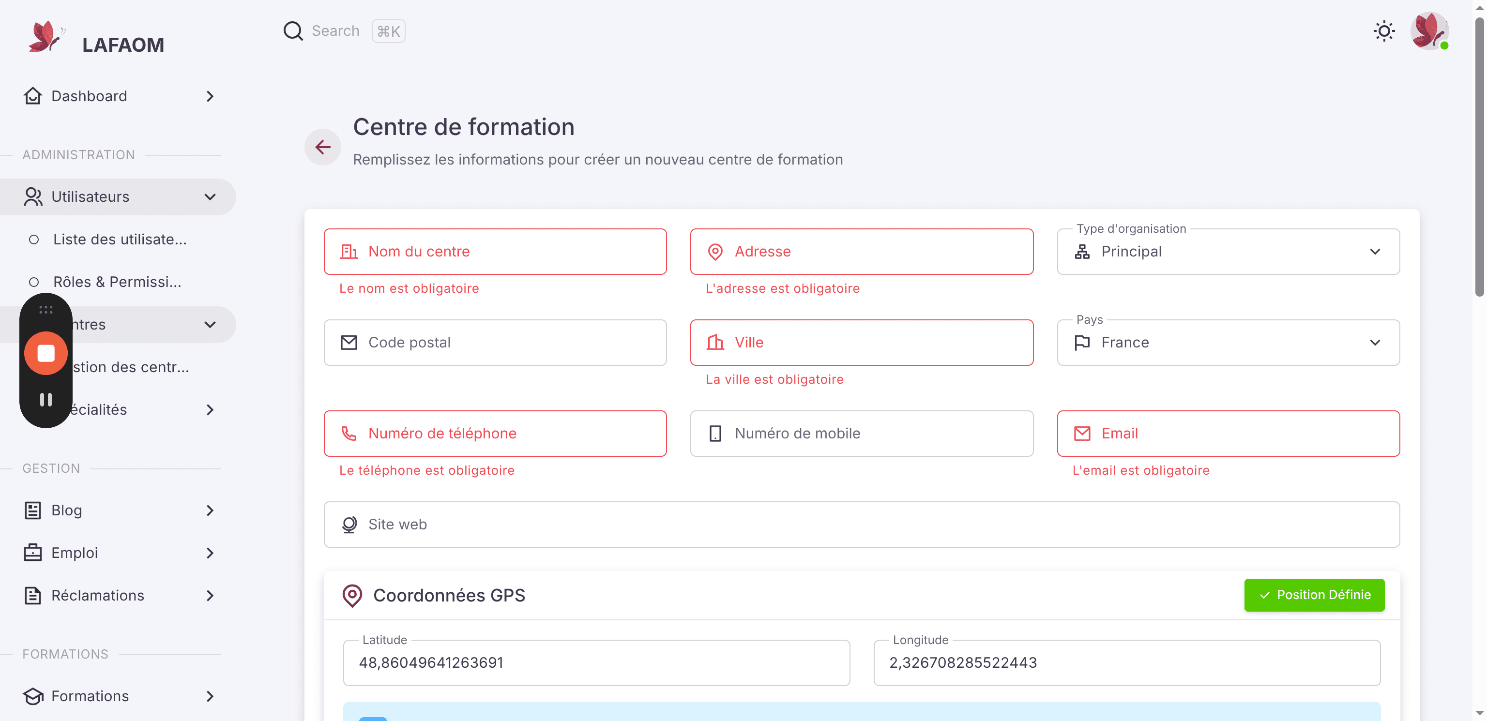1487x721 pixels.
Task: Expand the Spécialités submenu chevron
Action: click(x=210, y=410)
